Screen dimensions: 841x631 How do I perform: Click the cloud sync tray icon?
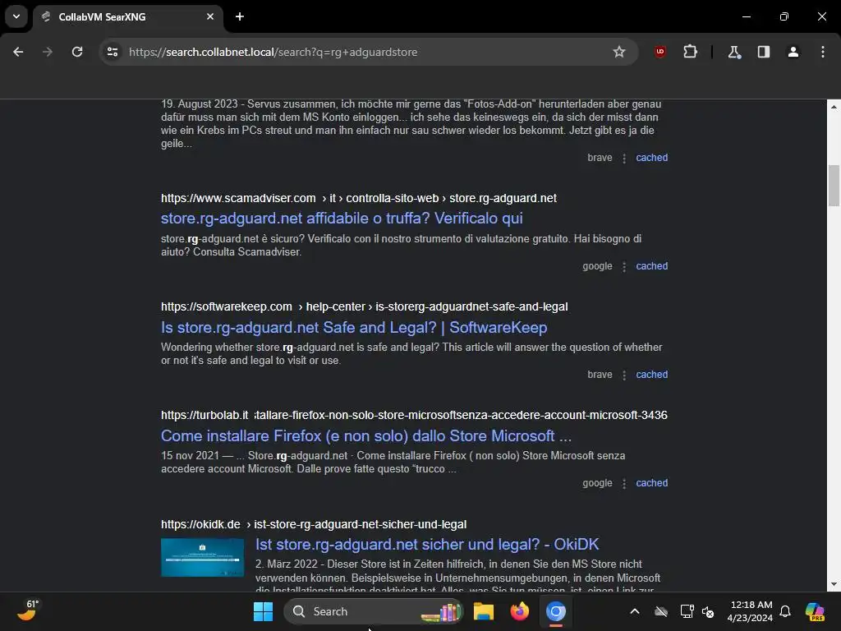point(661,611)
